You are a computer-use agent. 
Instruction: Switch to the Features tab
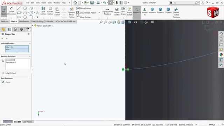5,21
